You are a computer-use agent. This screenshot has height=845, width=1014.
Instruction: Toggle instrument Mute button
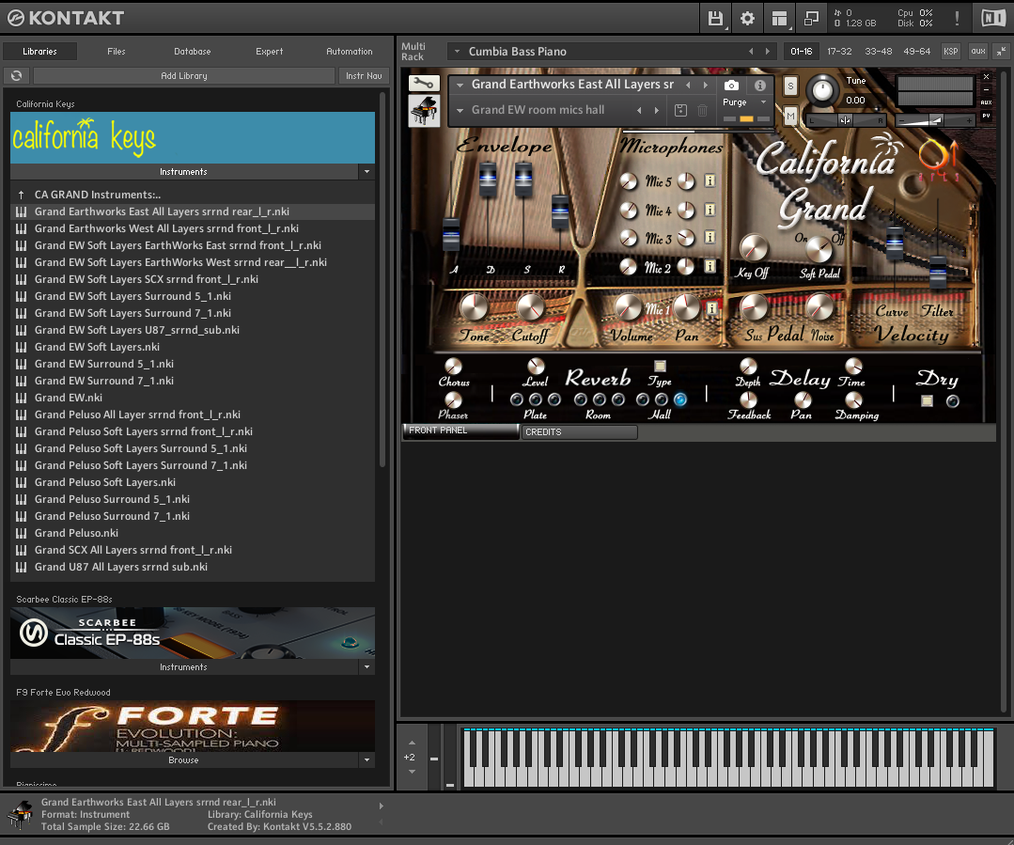pyautogui.click(x=790, y=117)
